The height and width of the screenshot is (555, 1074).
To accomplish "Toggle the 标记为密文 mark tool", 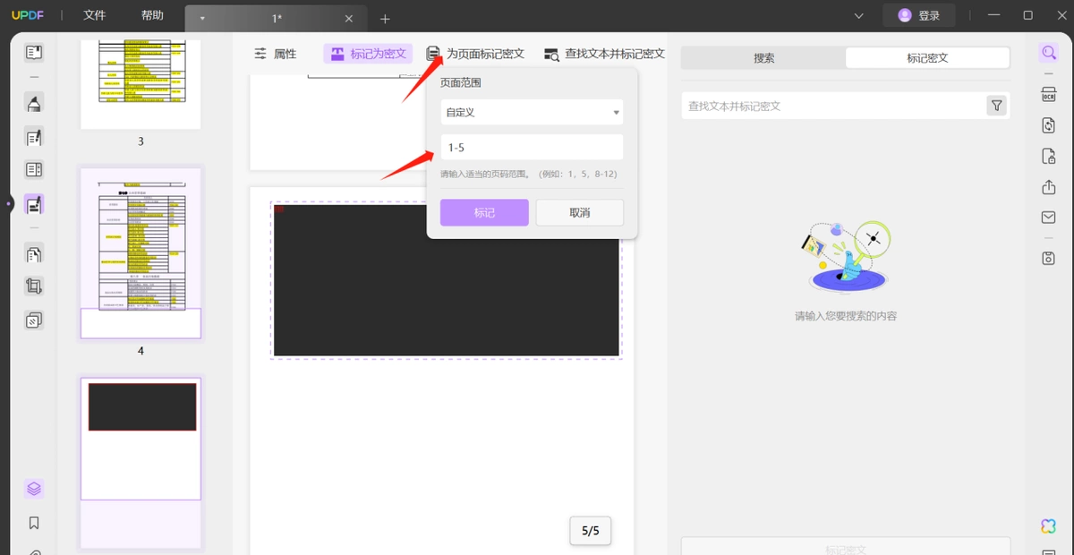I will (368, 54).
